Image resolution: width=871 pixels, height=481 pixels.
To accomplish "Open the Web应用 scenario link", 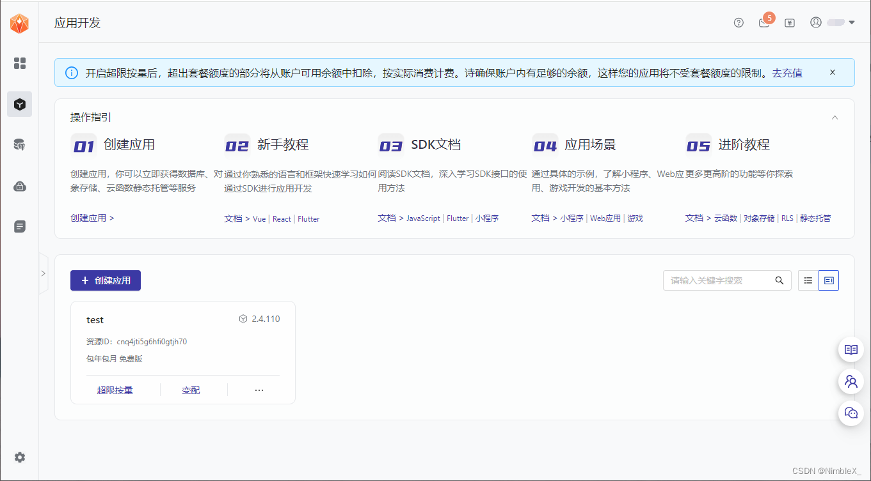I will point(605,218).
